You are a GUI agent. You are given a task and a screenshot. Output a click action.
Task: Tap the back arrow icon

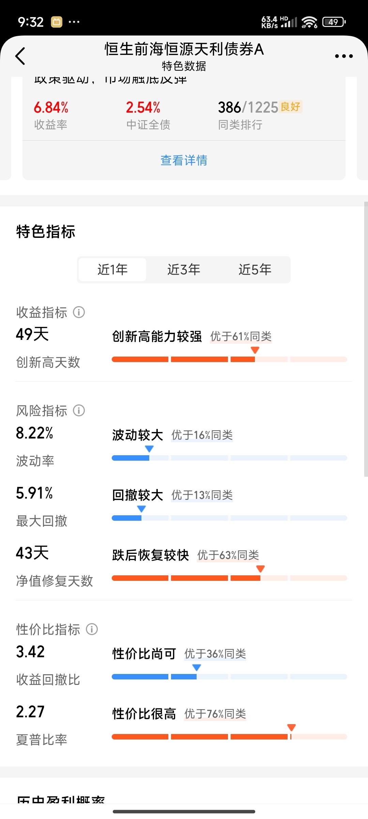[20, 56]
